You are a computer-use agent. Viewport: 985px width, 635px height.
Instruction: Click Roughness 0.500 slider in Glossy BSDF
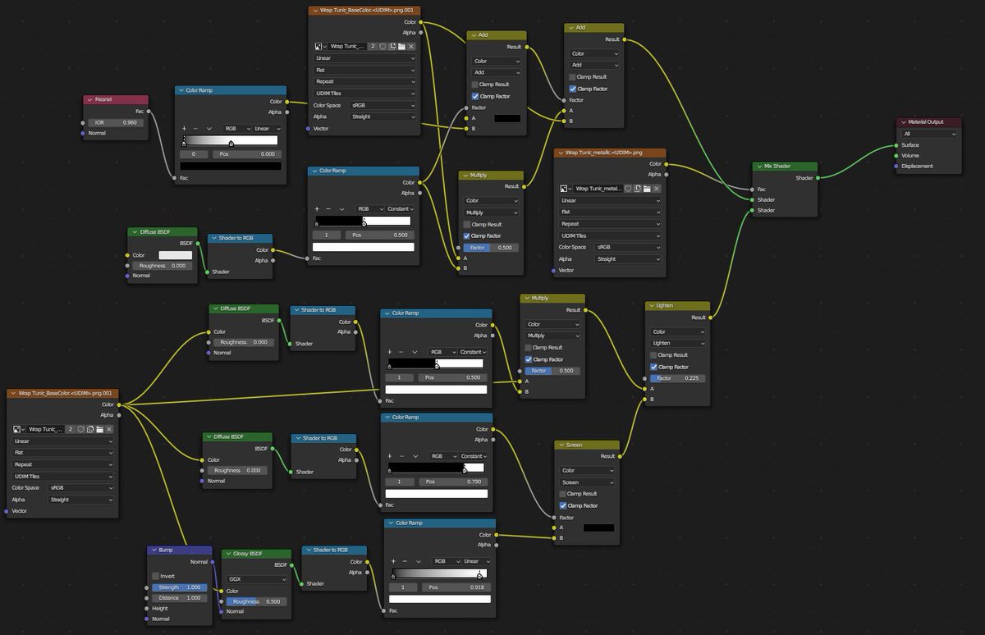click(x=258, y=601)
